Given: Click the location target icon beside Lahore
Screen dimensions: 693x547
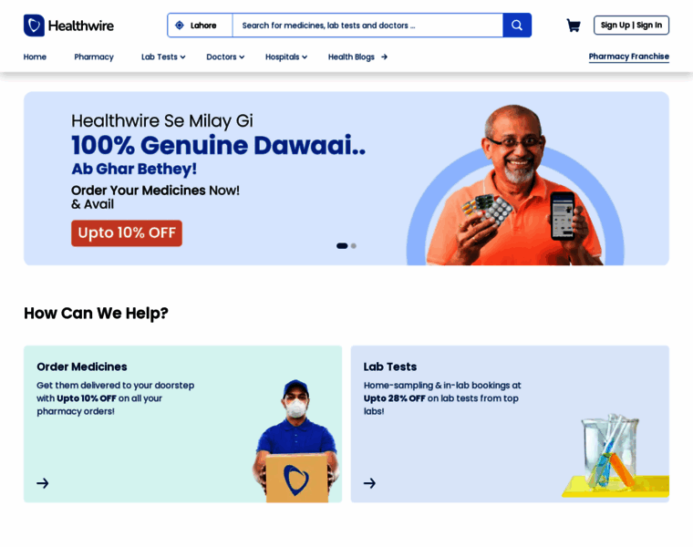Looking at the screenshot, I should (x=180, y=26).
